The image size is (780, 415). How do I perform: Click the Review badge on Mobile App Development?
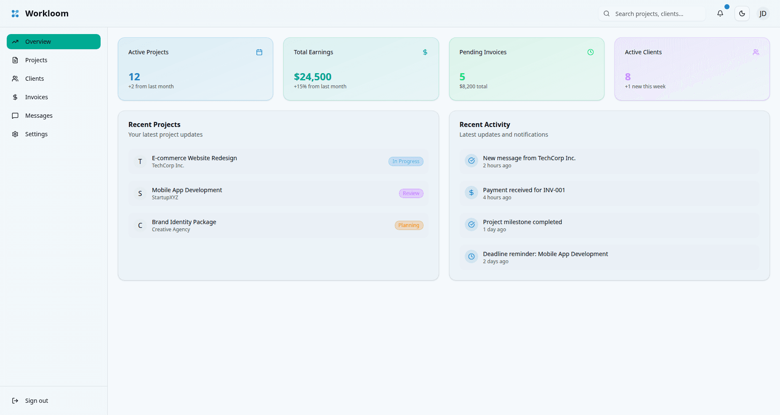pyautogui.click(x=410, y=193)
